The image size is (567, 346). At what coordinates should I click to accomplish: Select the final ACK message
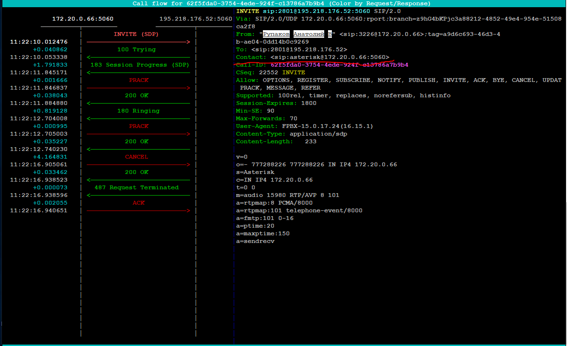coord(138,203)
